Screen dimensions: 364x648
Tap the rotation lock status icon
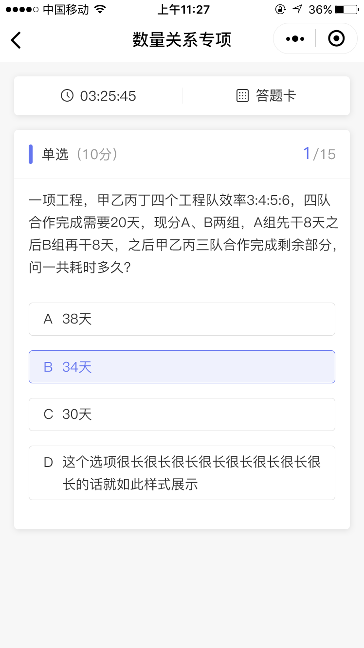[x=280, y=9]
